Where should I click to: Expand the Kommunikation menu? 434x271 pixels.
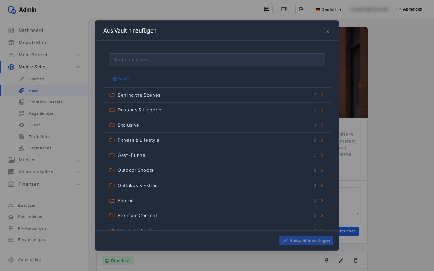pos(44,172)
